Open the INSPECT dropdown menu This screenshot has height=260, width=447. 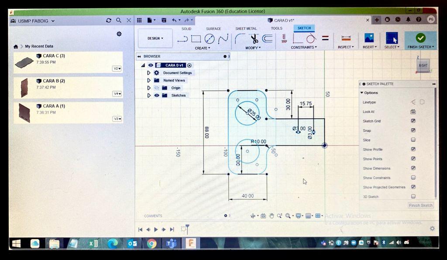tap(346, 47)
